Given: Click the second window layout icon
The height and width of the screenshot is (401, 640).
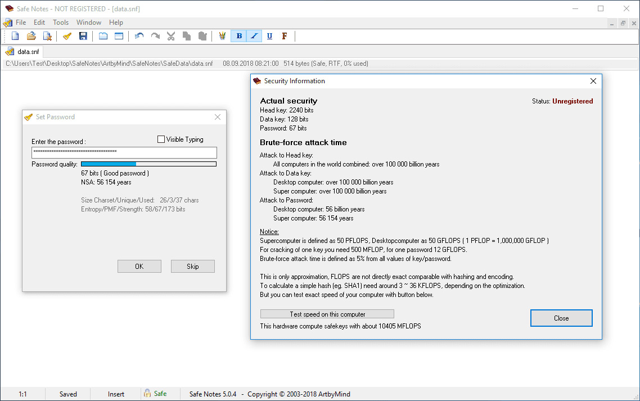Looking at the screenshot, I should tap(119, 37).
